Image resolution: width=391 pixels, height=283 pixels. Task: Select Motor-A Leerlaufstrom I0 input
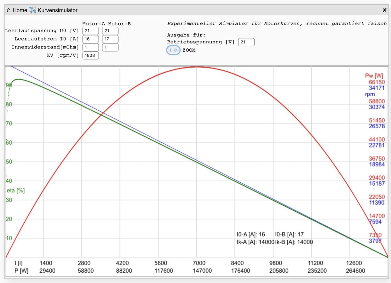pyautogui.click(x=90, y=39)
